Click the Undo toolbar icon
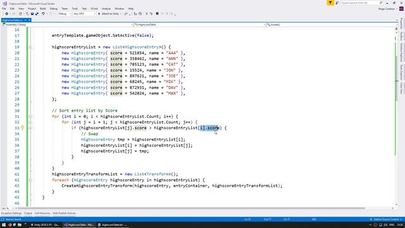405x228 pixels. (43, 14)
